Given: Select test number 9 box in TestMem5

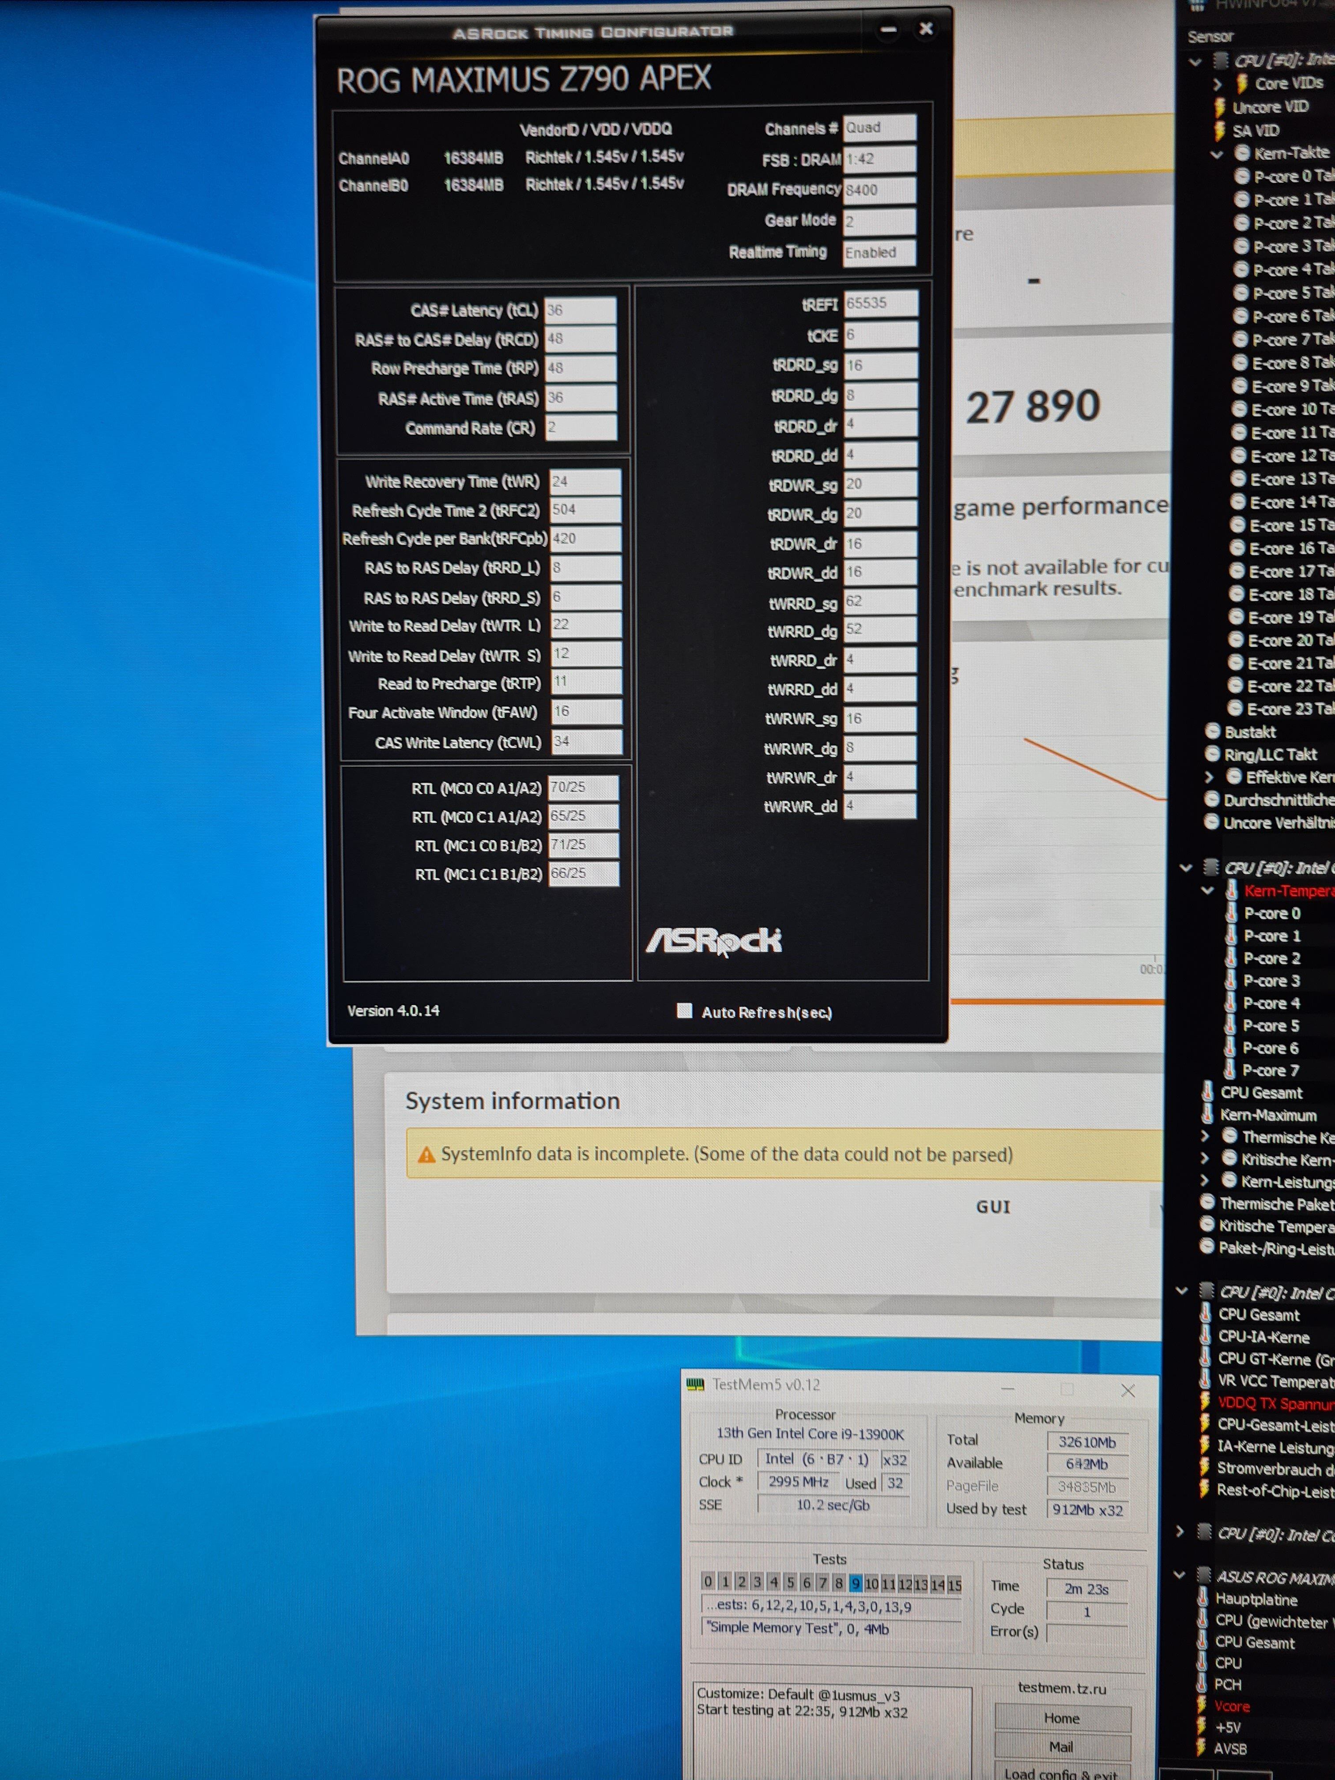Looking at the screenshot, I should 856,1583.
